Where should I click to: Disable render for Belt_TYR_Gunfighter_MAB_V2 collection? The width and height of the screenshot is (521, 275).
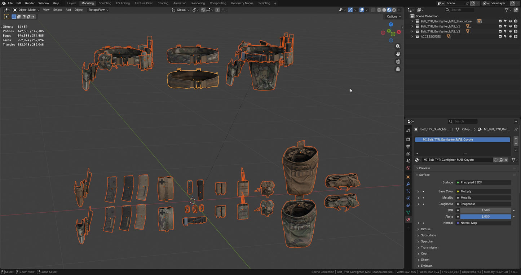516,32
